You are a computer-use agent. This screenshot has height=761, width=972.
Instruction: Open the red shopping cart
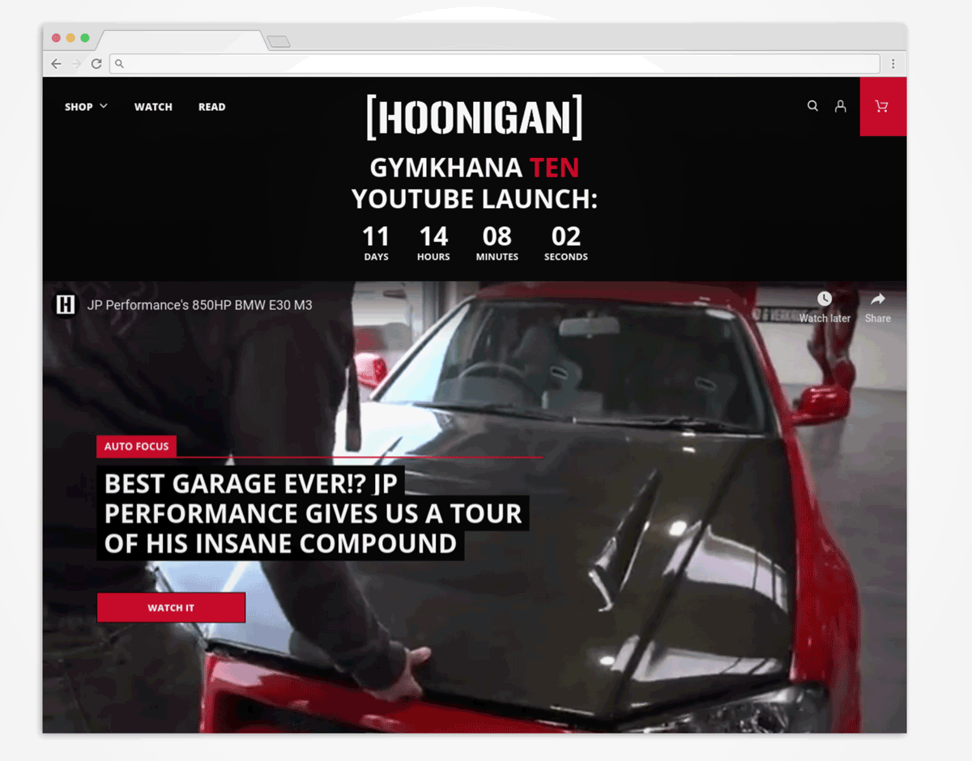882,106
